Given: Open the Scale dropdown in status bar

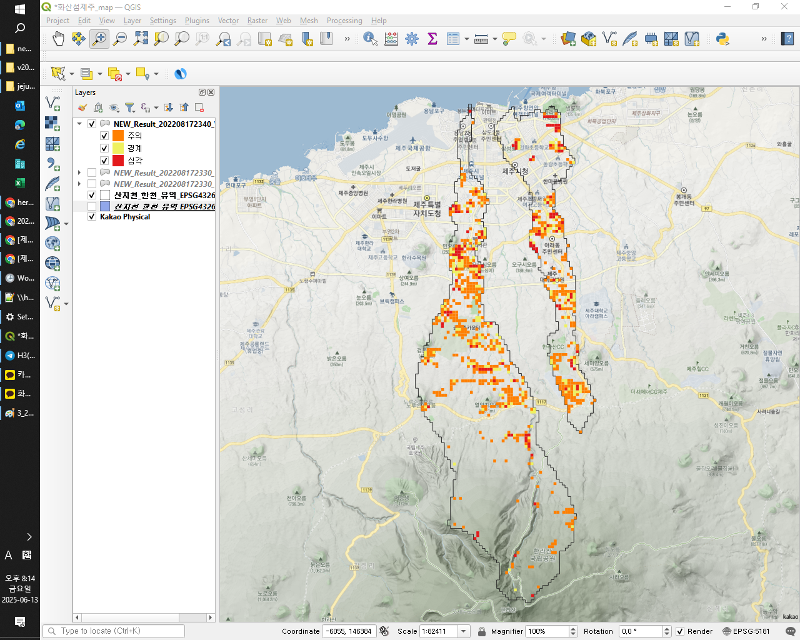Looking at the screenshot, I should tap(464, 631).
